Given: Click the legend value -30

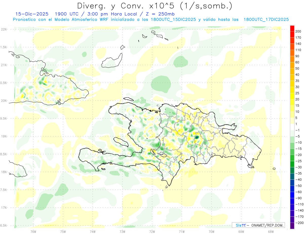Looking at the screenshot, I should [x=299, y=167].
